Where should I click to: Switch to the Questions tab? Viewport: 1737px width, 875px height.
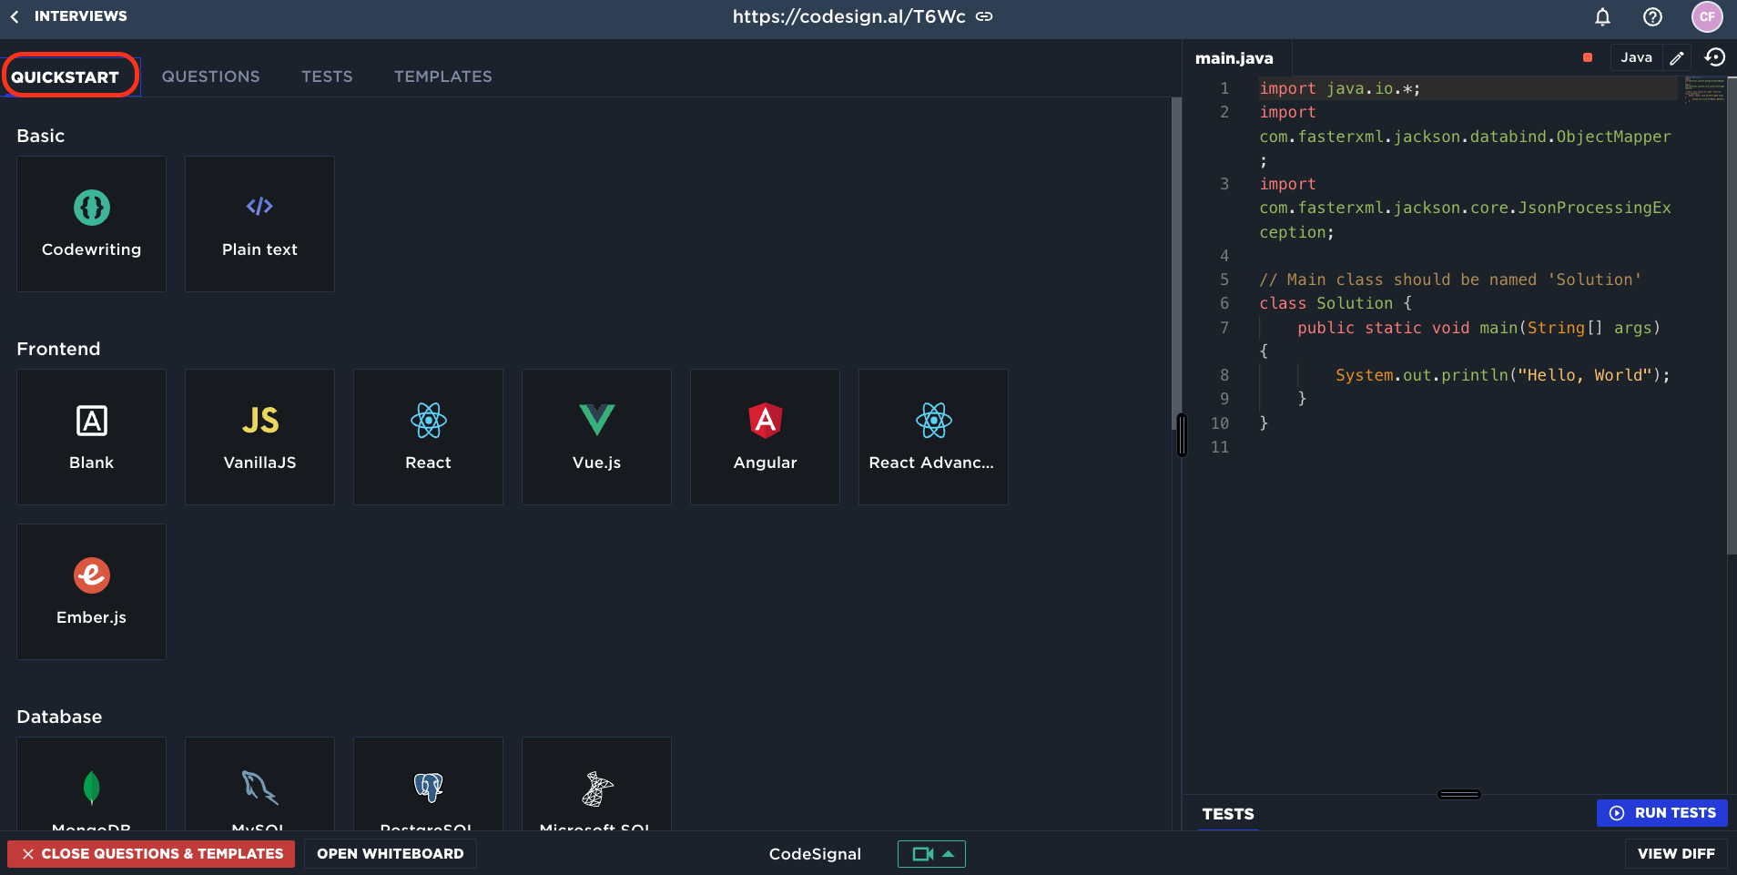(211, 76)
